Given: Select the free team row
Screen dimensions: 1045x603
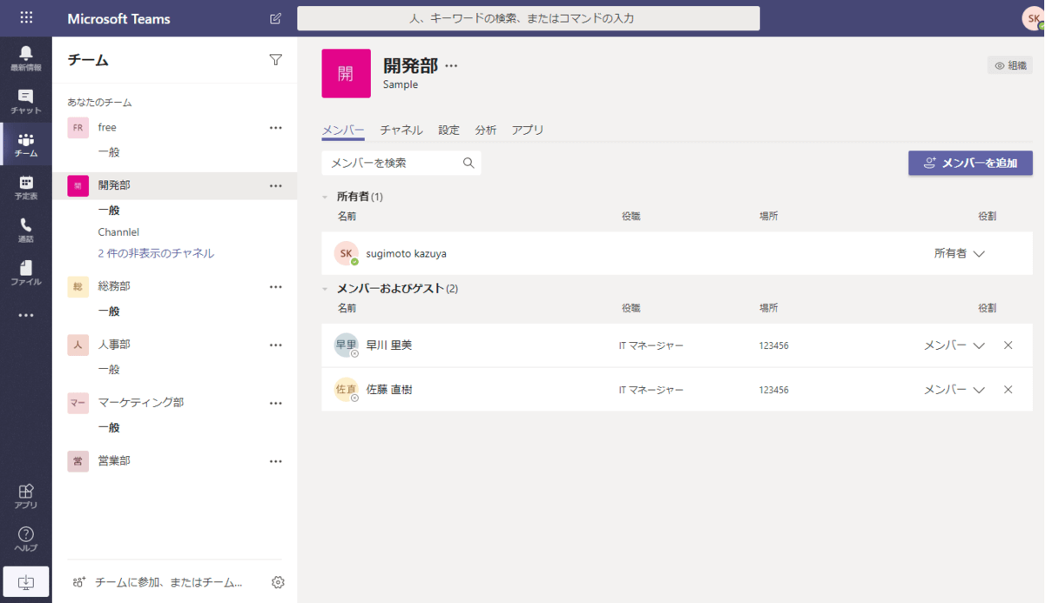Looking at the screenshot, I should (x=174, y=128).
